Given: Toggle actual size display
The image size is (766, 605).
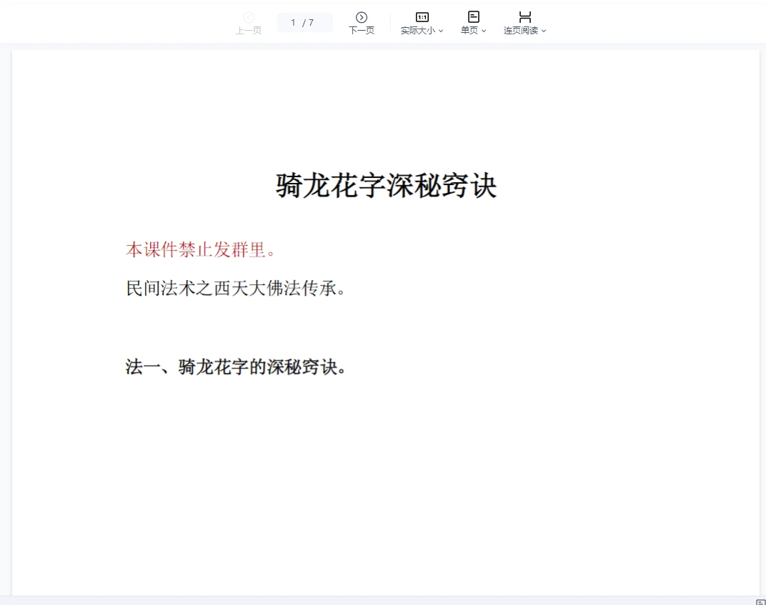Looking at the screenshot, I should point(422,21).
